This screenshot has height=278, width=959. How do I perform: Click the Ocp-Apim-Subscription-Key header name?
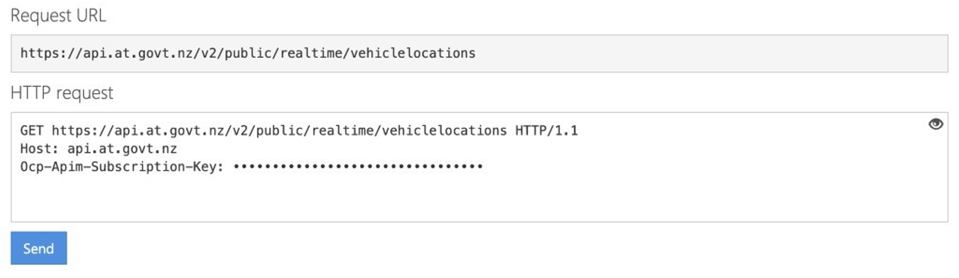(122, 166)
